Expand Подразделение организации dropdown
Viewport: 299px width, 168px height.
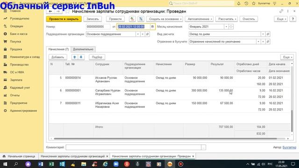pos(138,34)
